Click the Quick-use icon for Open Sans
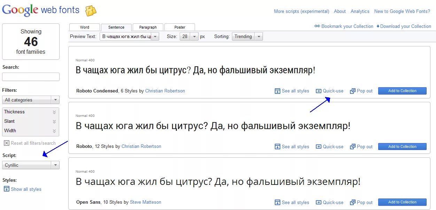436x210 pixels. pos(319,203)
